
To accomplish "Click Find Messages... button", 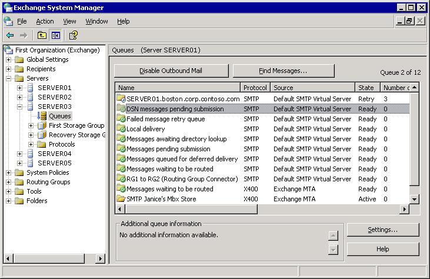I will 284,71.
